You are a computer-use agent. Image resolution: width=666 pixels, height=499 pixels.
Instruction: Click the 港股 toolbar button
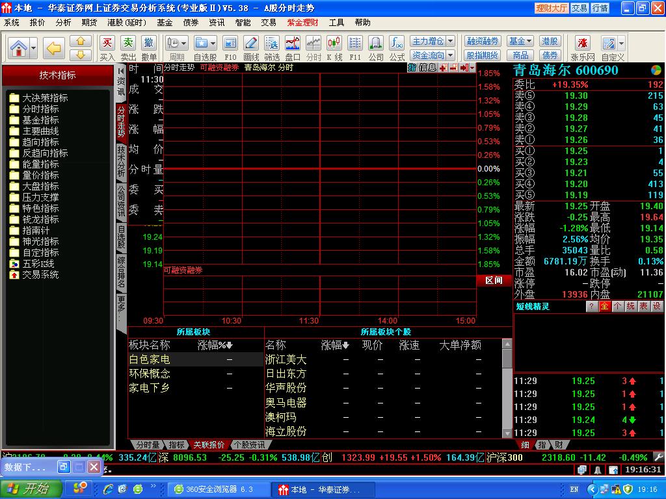click(x=550, y=41)
